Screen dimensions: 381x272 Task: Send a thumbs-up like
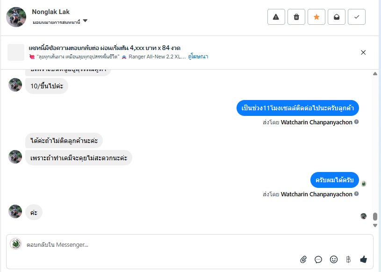pyautogui.click(x=363, y=259)
